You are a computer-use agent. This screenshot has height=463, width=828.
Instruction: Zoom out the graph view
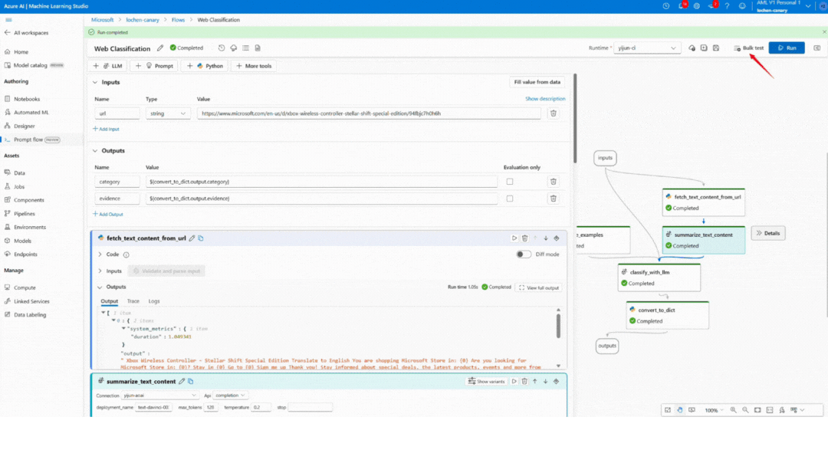click(746, 410)
